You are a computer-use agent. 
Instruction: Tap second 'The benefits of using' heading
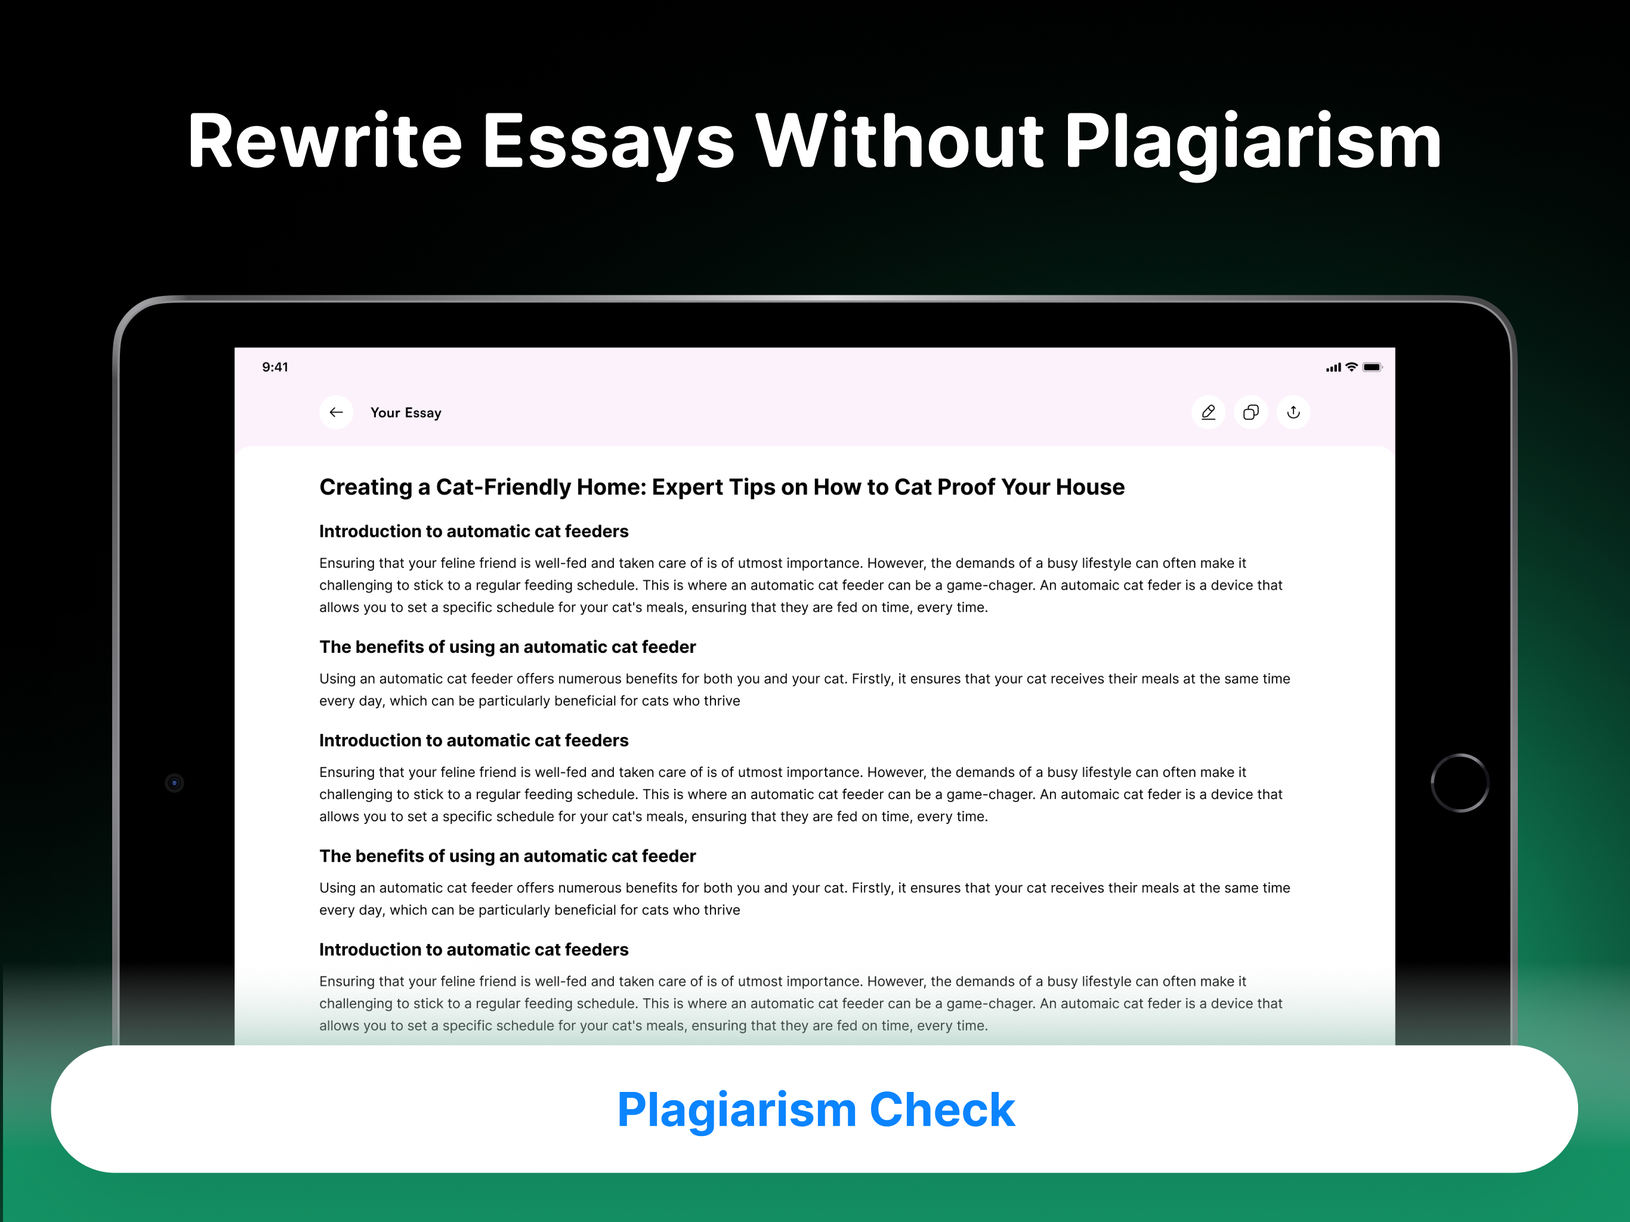click(507, 856)
